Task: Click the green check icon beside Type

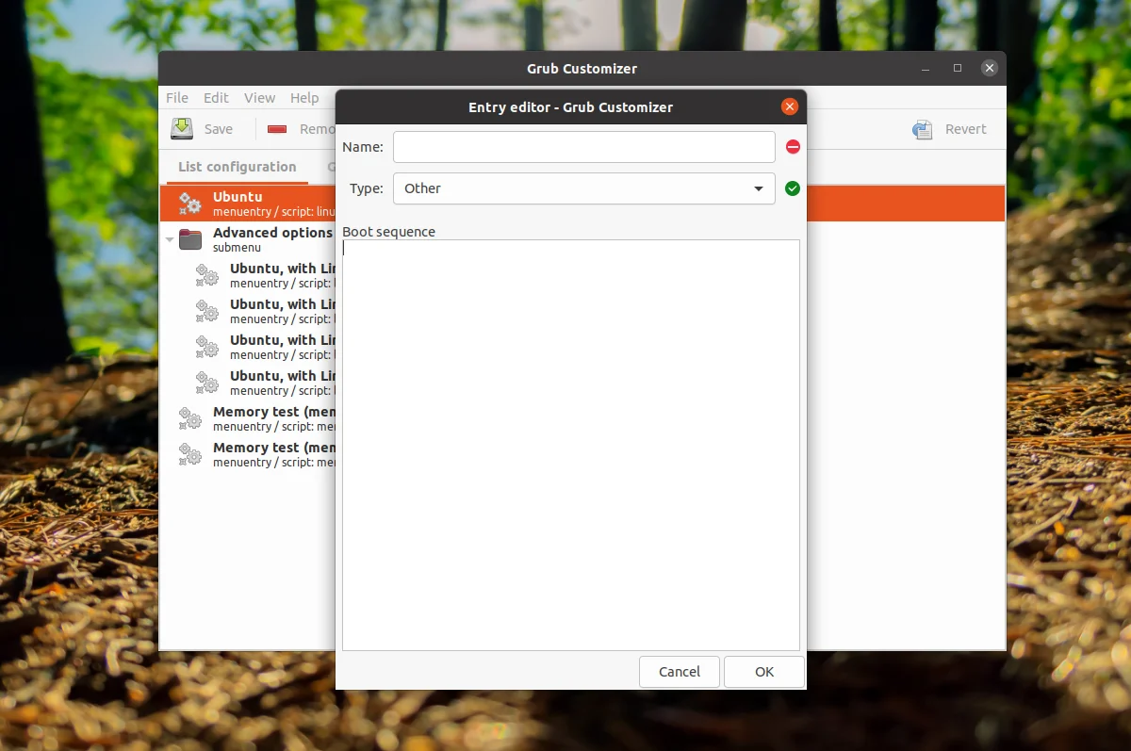Action: click(793, 188)
